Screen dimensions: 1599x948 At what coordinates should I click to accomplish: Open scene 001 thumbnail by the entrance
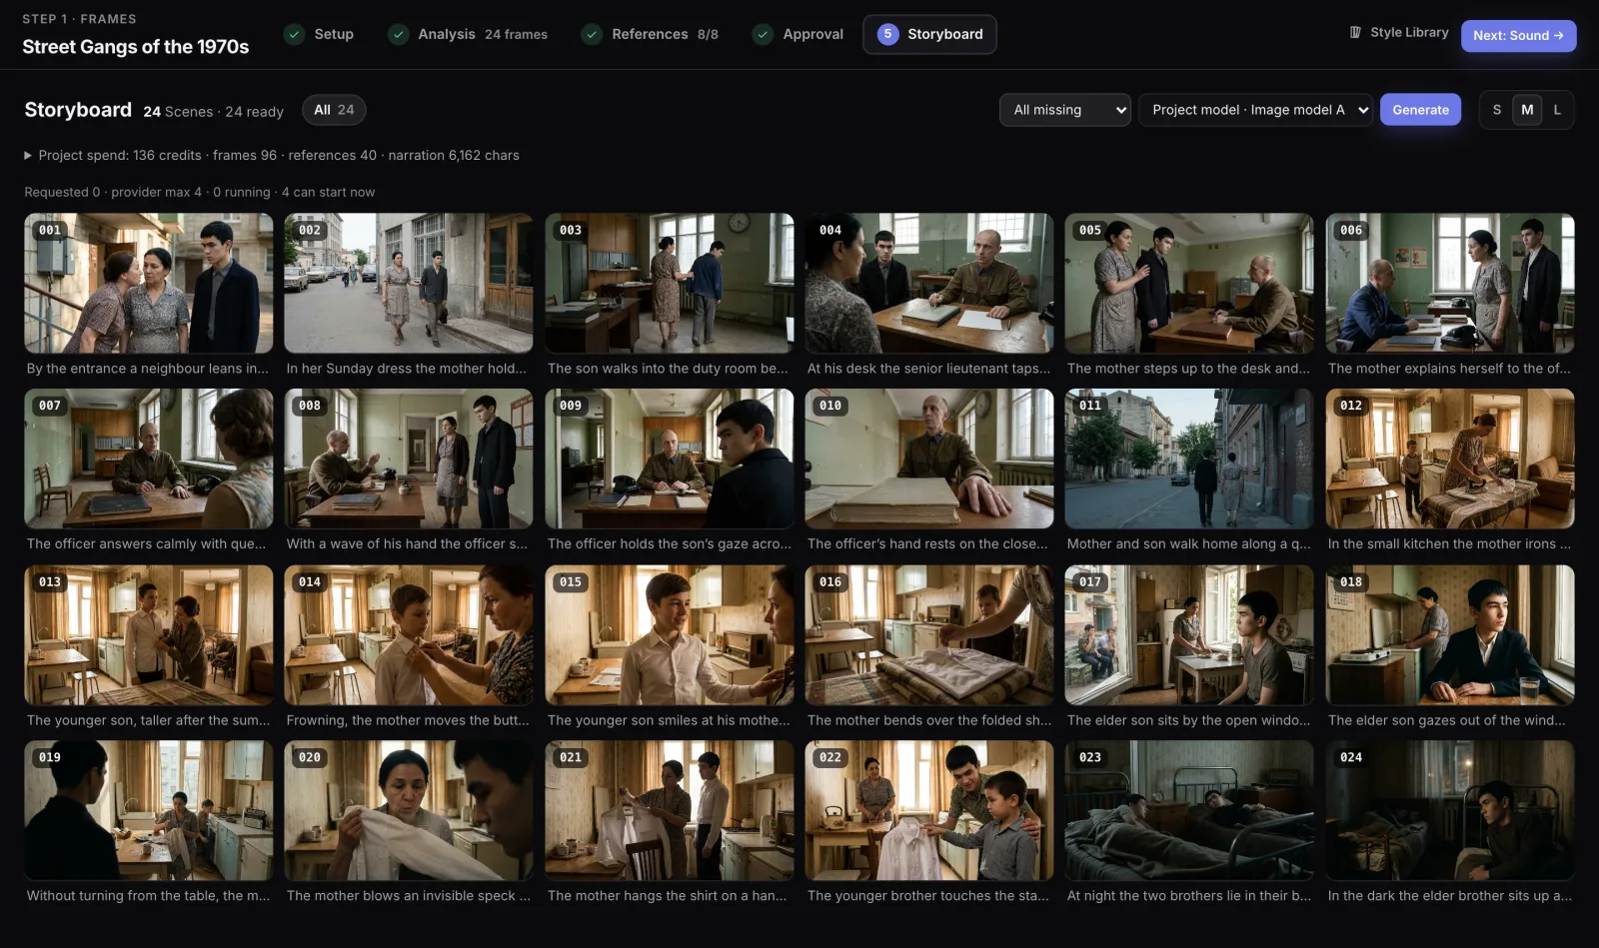[149, 283]
